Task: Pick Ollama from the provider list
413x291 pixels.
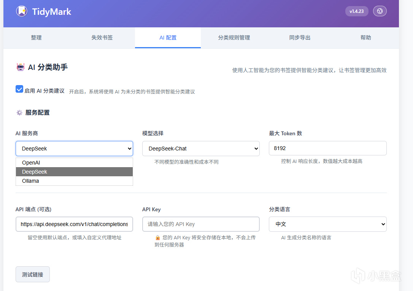Action: click(74, 181)
